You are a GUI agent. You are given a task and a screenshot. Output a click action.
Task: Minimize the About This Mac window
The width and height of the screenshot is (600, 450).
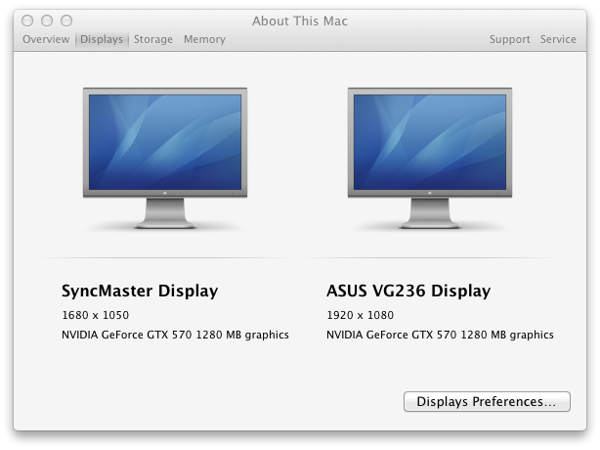point(47,21)
